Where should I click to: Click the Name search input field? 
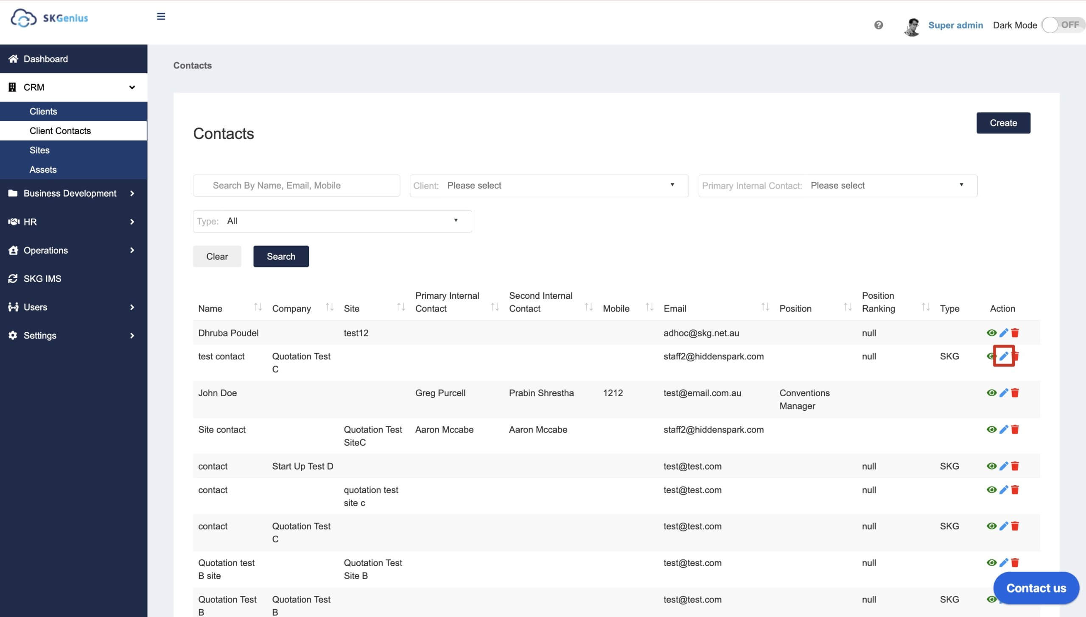coord(296,185)
